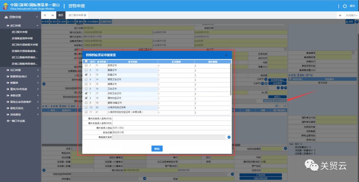Click the 退出 power icon
This screenshot has height=182, width=359.
coord(345,6)
